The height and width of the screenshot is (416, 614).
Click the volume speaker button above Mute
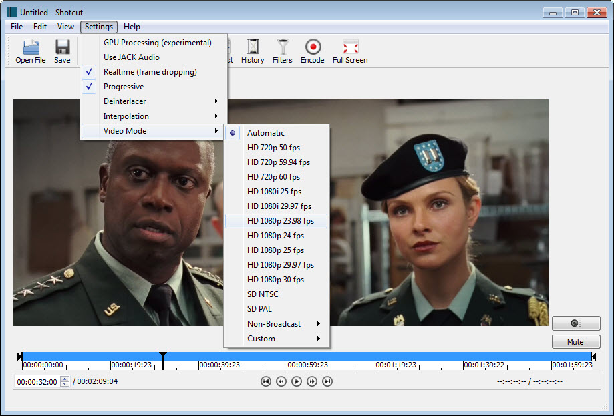(x=576, y=323)
